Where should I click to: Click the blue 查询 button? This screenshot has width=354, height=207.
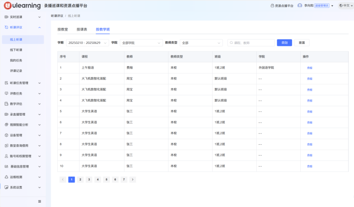pyautogui.click(x=284, y=43)
